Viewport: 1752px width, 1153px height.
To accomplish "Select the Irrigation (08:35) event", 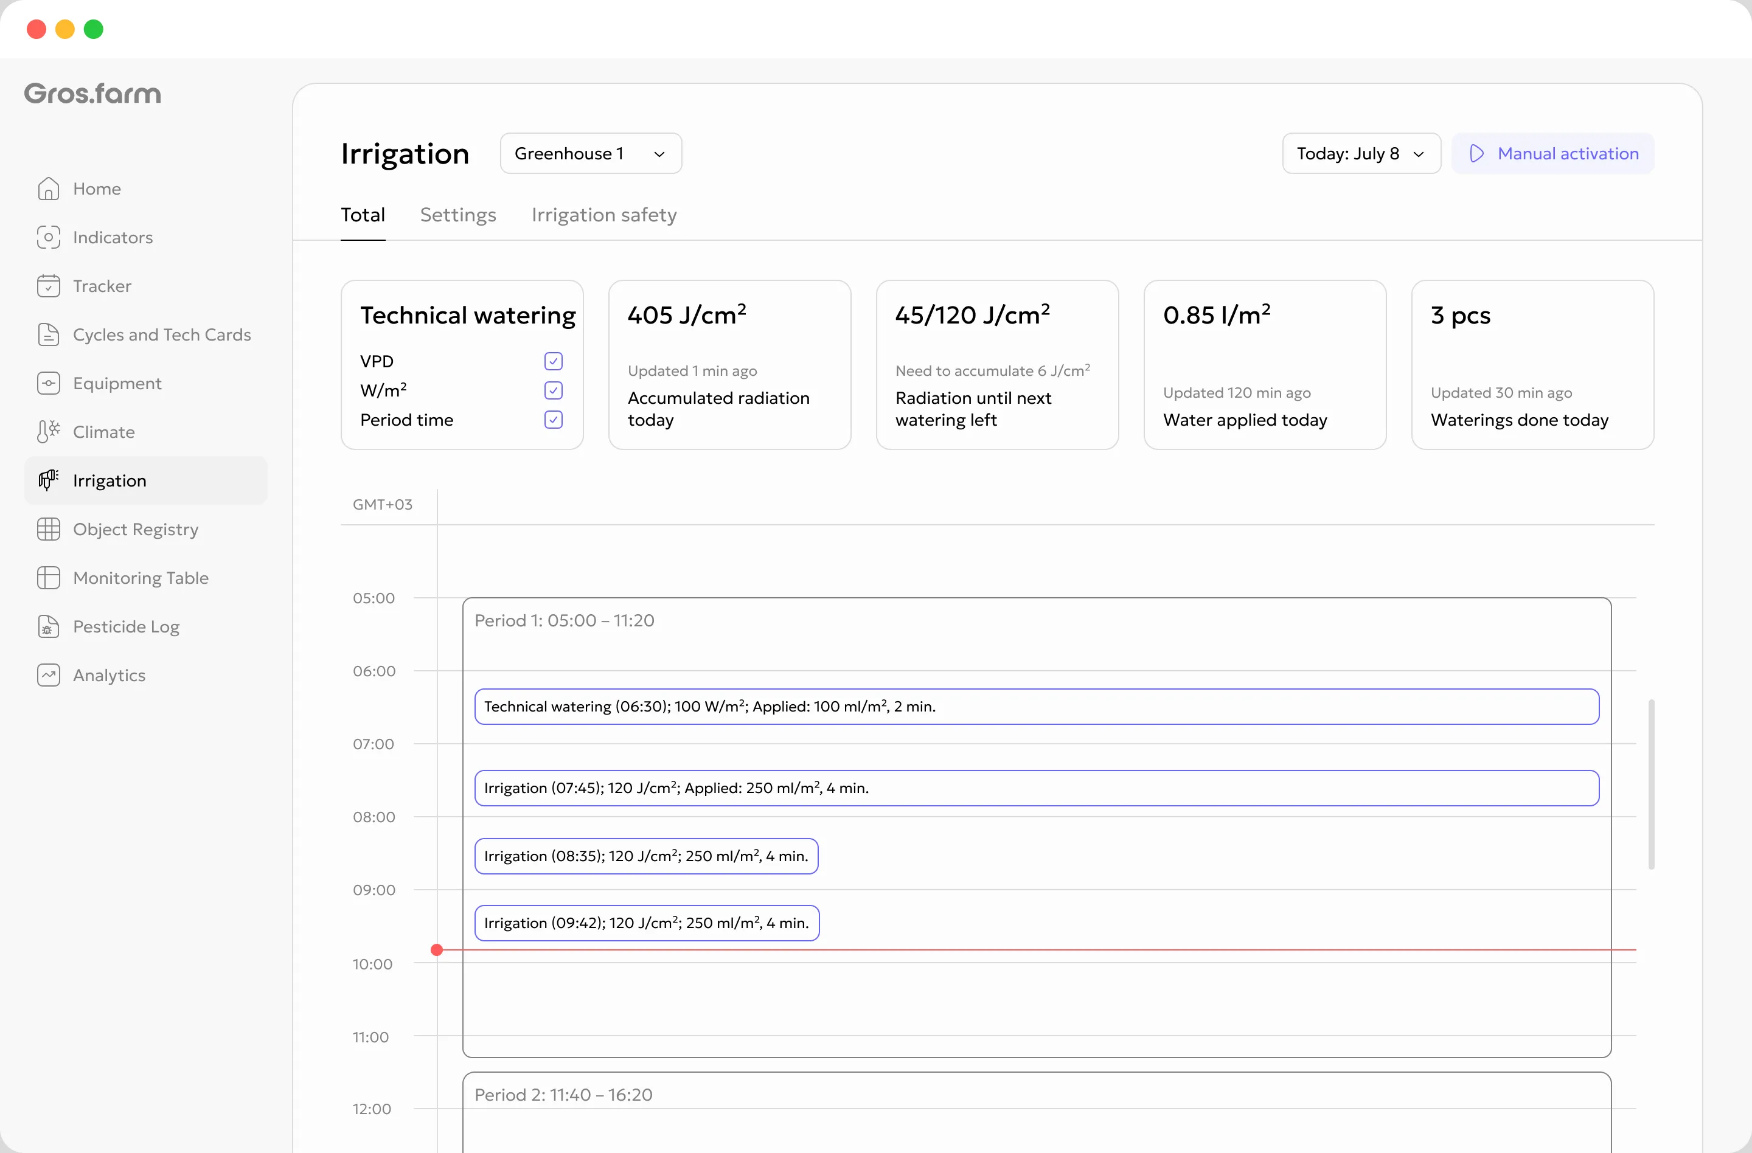I will 646,856.
